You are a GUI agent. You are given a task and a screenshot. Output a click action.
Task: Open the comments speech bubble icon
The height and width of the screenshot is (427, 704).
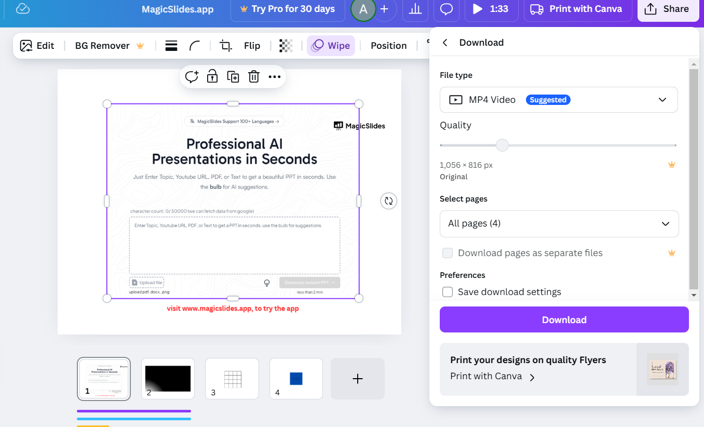446,9
